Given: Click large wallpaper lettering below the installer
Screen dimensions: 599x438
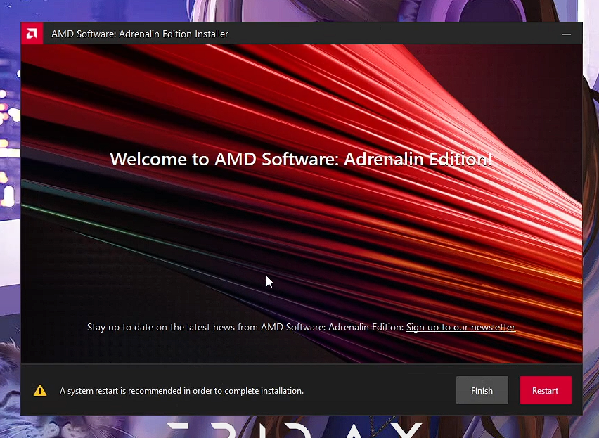Looking at the screenshot, I should tap(295, 427).
